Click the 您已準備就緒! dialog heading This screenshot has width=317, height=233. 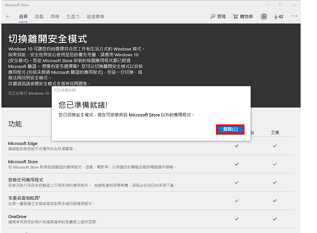pos(83,105)
